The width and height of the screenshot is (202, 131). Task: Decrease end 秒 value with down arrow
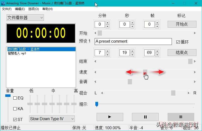[132, 54]
